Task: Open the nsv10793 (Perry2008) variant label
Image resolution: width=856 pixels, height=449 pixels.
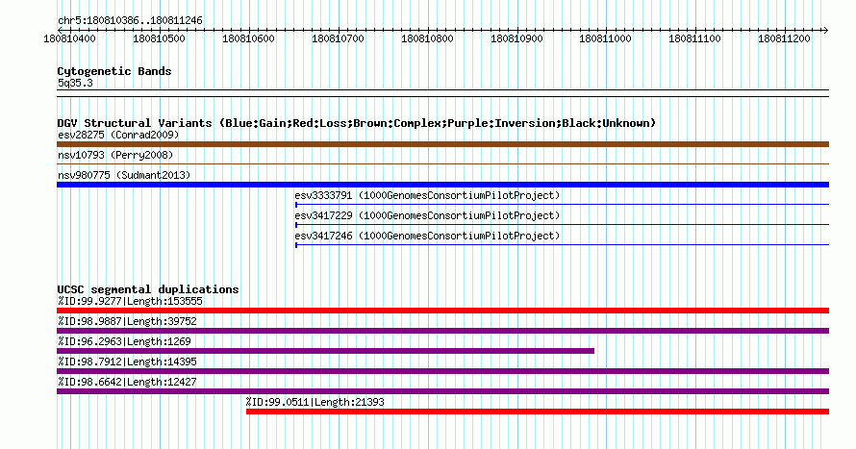Action: tap(115, 155)
